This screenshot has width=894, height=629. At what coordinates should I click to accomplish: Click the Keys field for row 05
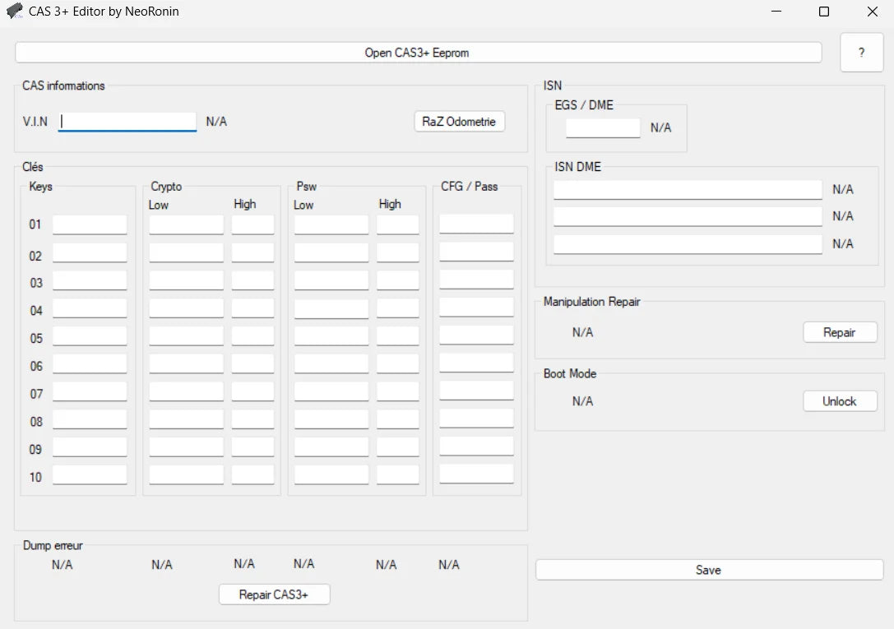(x=90, y=335)
